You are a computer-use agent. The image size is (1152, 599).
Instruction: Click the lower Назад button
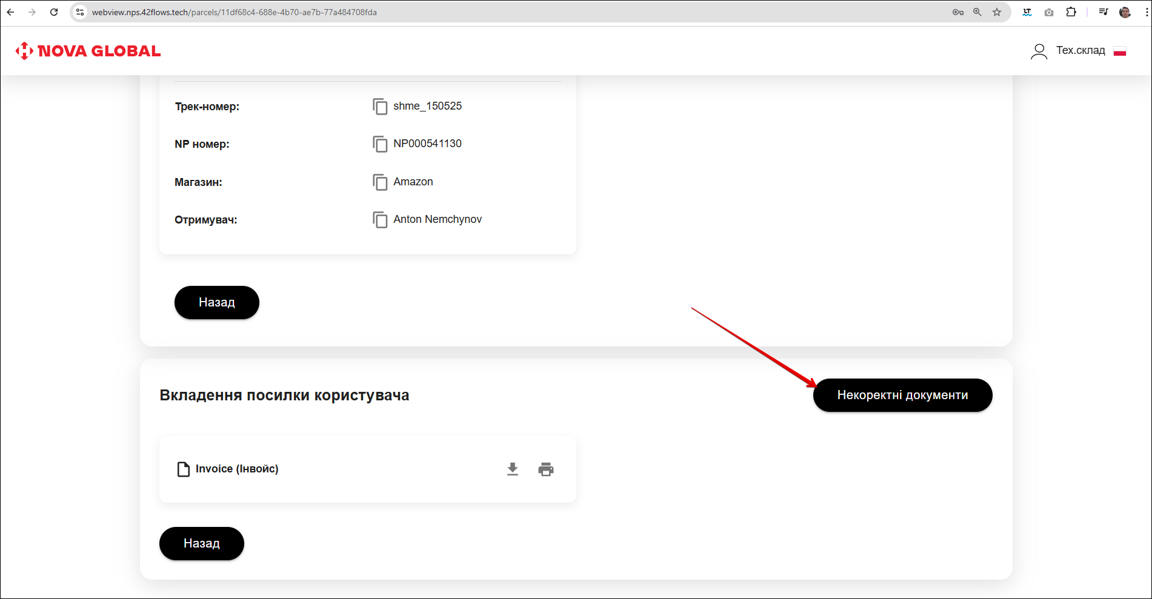pyautogui.click(x=201, y=543)
